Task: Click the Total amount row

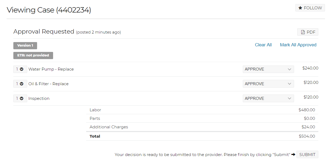Action: pos(202,136)
